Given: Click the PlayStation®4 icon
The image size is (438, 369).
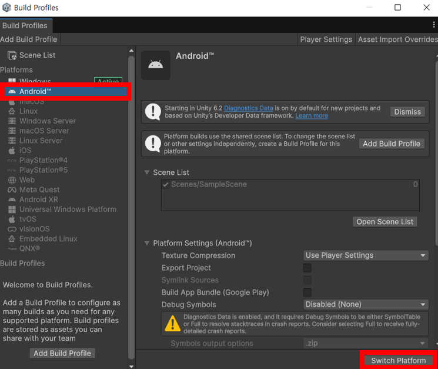Looking at the screenshot, I should click(12, 161).
